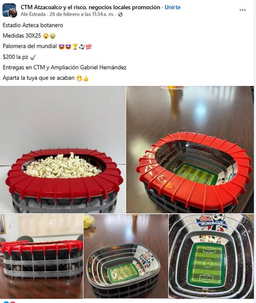Click the soccer ball emoji in post

coord(82,47)
